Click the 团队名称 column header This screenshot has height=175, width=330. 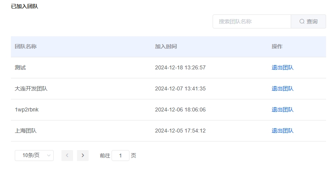coord(26,46)
